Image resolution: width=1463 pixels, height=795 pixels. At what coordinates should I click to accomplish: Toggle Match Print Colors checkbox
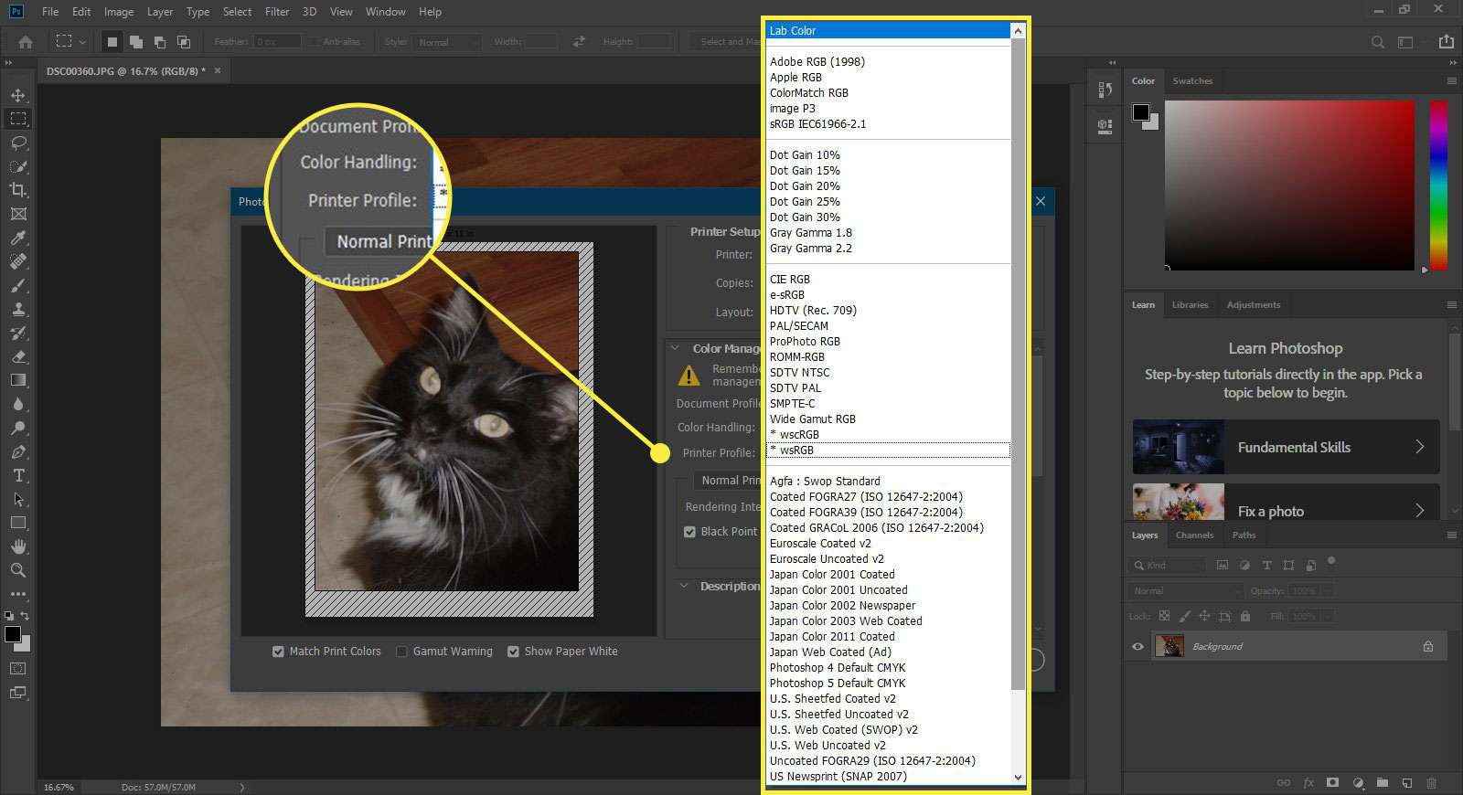[278, 652]
